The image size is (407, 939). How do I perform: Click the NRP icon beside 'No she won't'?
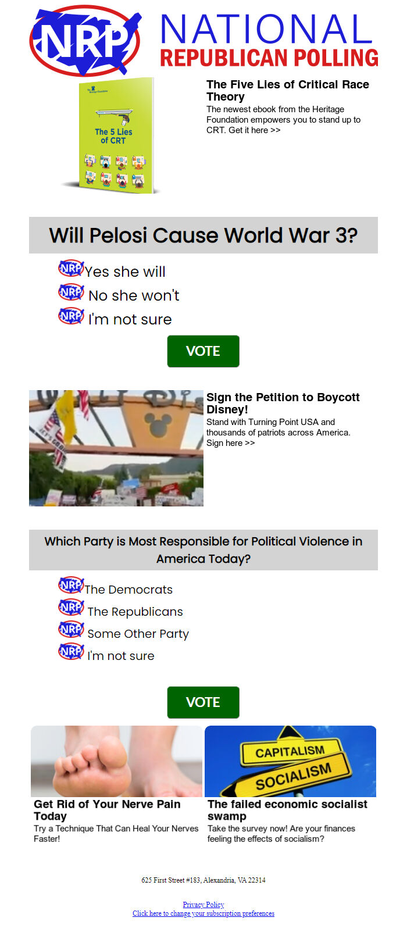pyautogui.click(x=70, y=291)
